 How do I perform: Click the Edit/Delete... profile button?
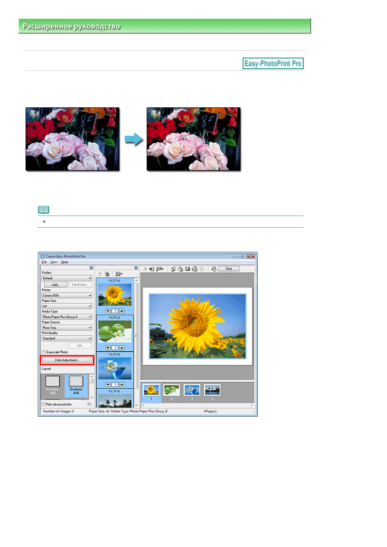tap(80, 285)
